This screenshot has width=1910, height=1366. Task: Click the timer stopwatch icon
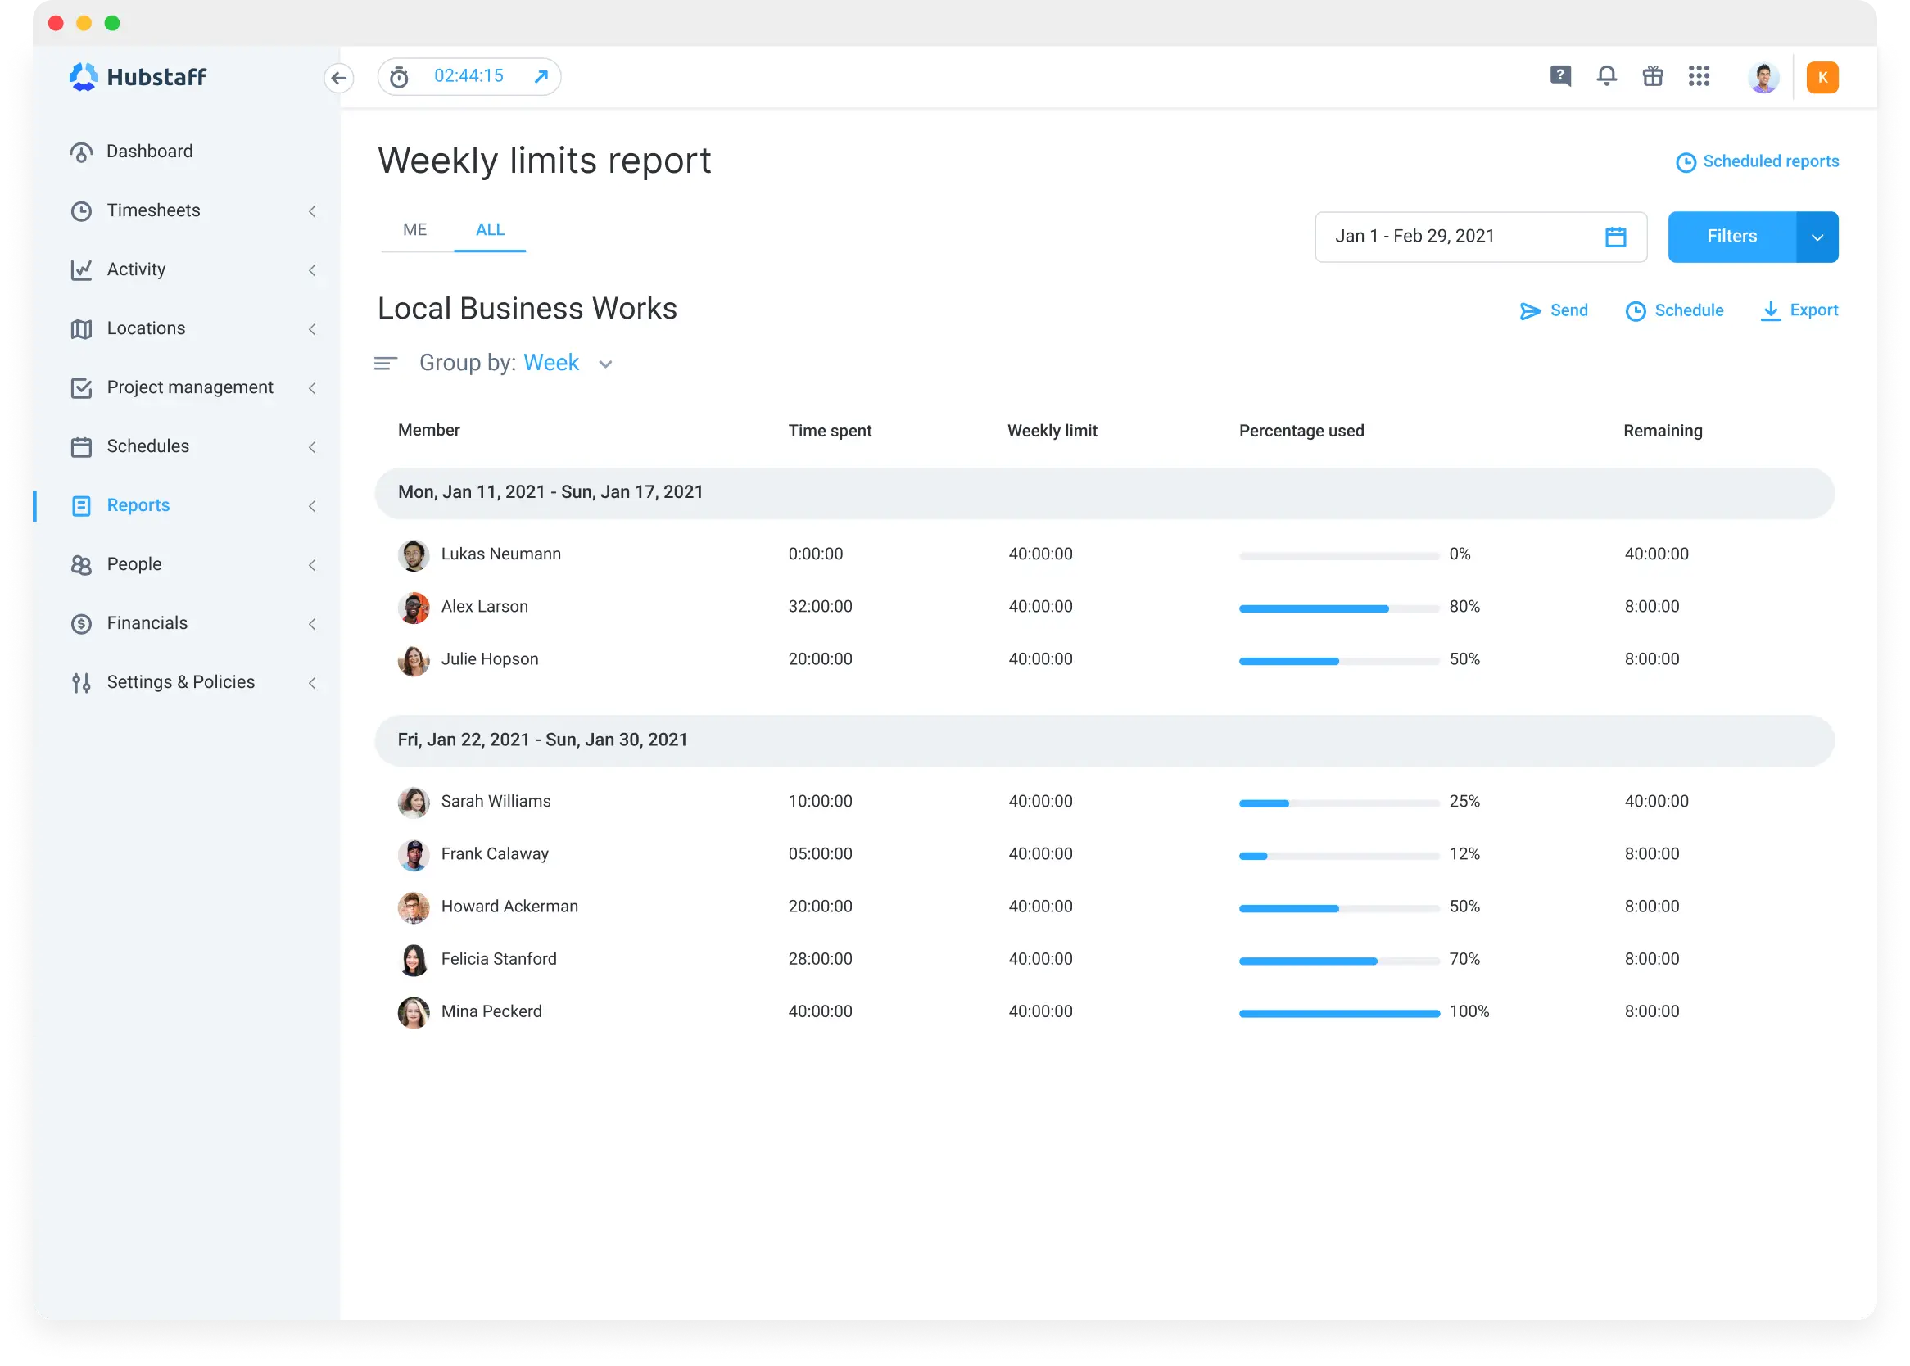pyautogui.click(x=400, y=75)
